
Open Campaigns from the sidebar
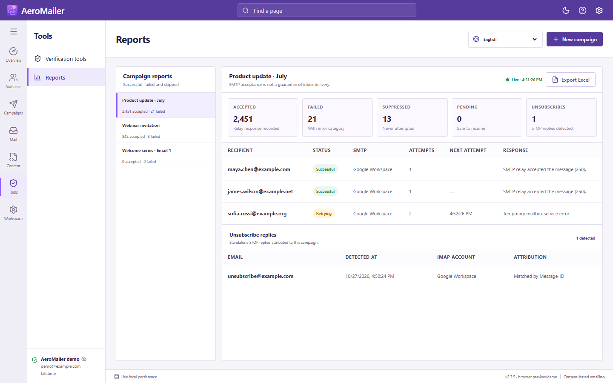[x=14, y=107]
